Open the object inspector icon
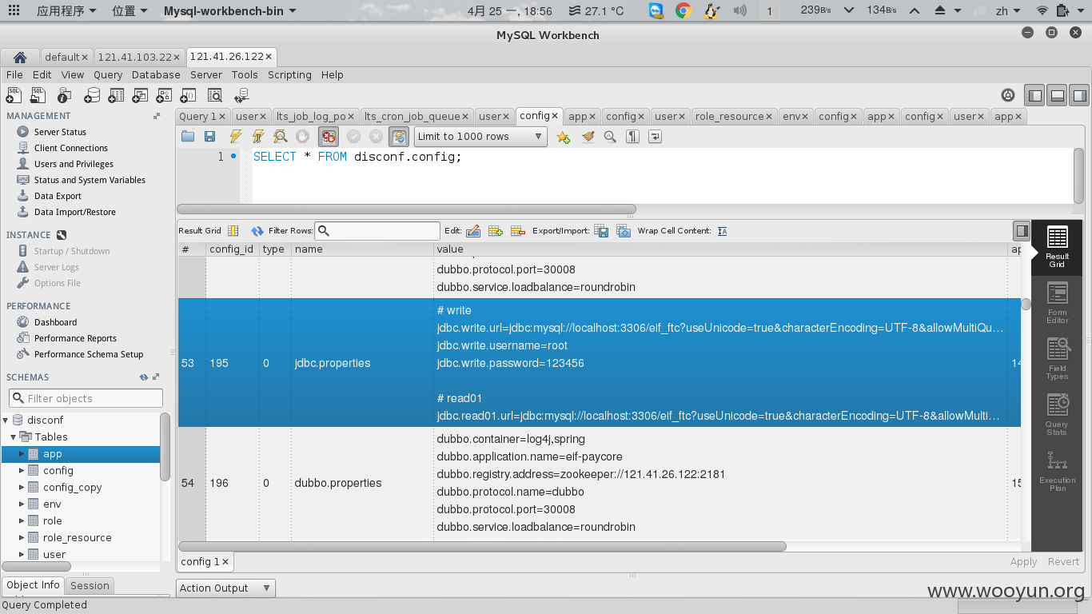1092x614 pixels. pyautogui.click(x=64, y=95)
